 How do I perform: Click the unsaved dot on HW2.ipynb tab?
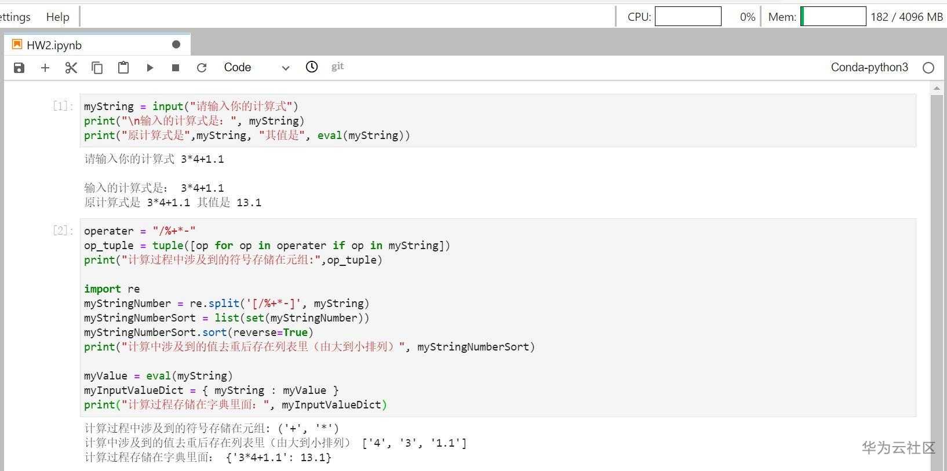[176, 45]
